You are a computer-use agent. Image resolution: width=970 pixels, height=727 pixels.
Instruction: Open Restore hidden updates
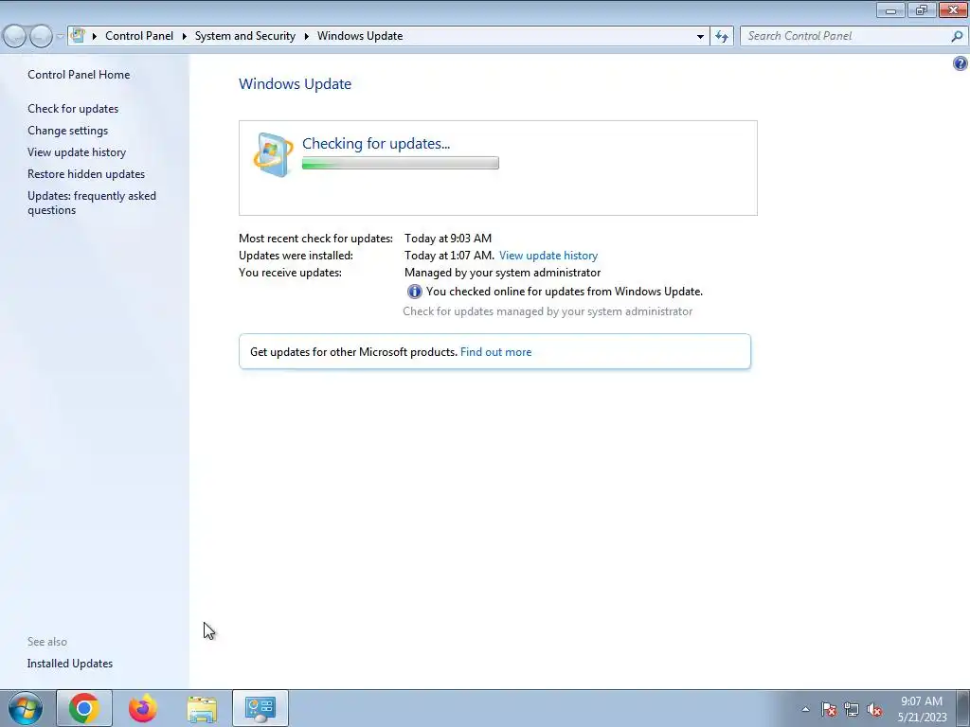point(86,174)
